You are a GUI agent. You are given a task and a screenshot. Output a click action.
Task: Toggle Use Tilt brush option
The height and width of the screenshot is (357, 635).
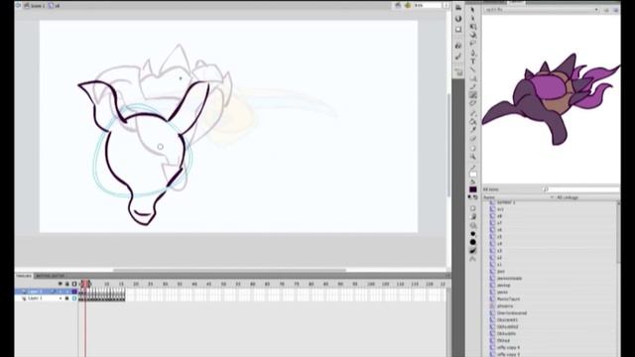click(473, 259)
